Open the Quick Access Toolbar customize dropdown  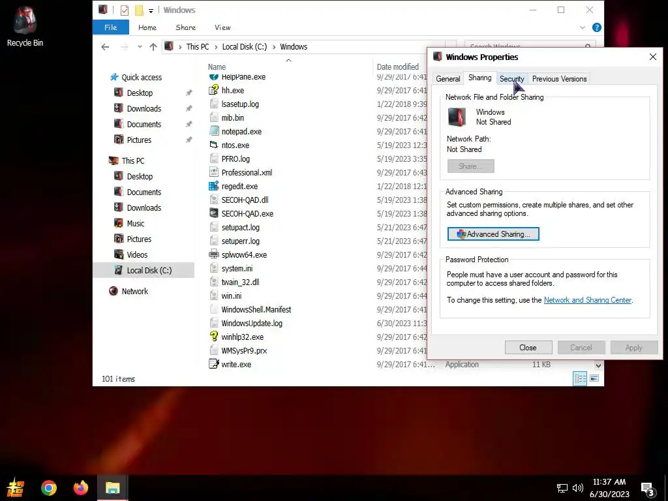click(151, 10)
